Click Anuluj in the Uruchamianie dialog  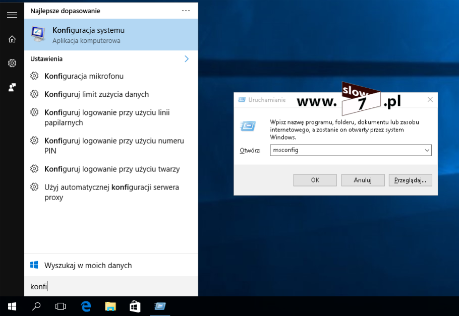click(363, 180)
